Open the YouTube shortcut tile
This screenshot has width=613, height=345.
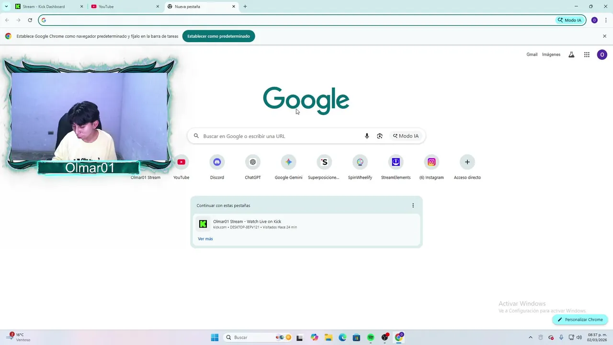181,167
